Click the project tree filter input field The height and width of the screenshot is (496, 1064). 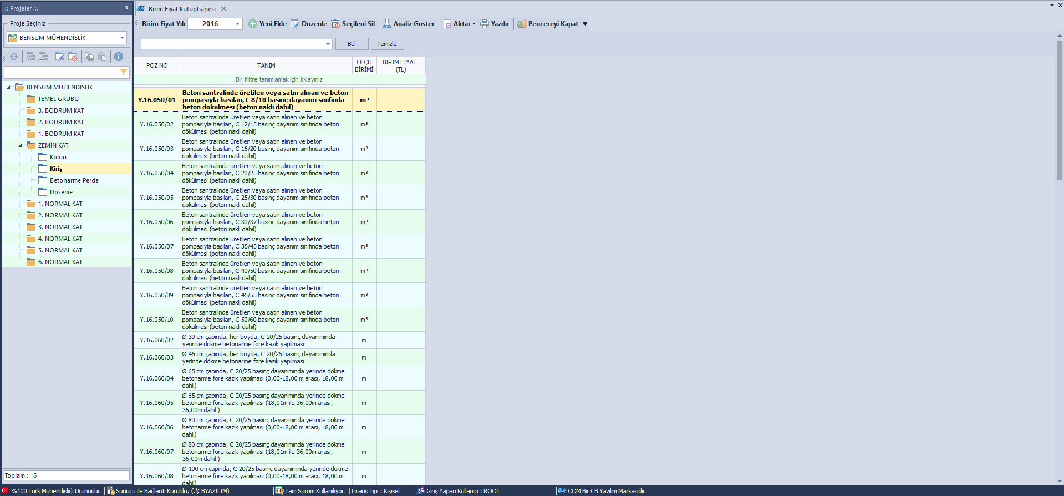[x=62, y=72]
